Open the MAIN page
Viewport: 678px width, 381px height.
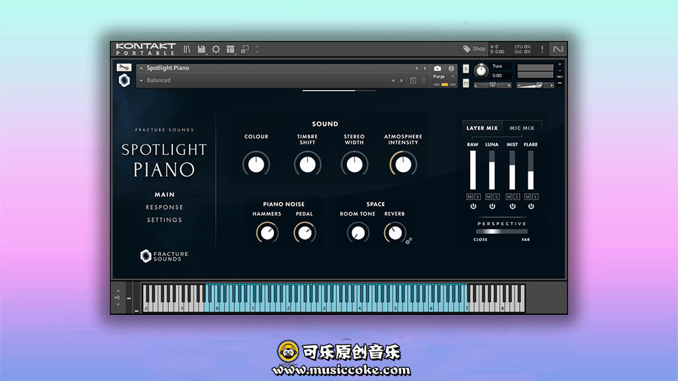[x=165, y=195]
